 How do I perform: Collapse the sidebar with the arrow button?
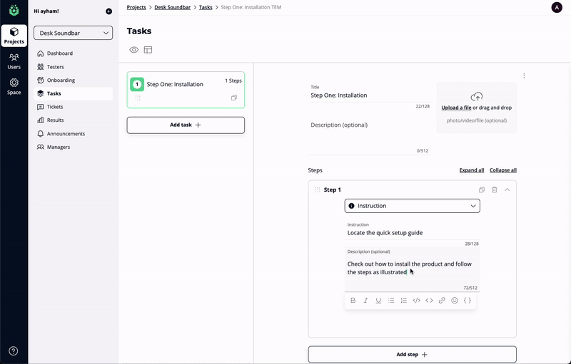click(x=108, y=11)
